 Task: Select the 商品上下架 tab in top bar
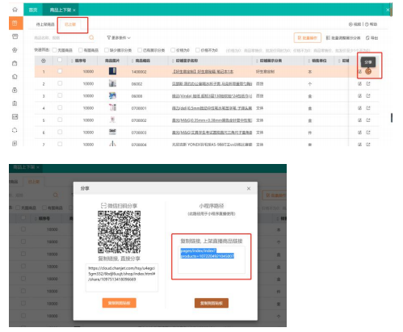[x=61, y=10]
